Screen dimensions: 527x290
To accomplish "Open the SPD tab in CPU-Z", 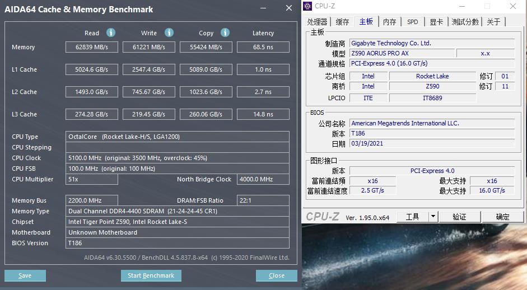I will pyautogui.click(x=412, y=22).
